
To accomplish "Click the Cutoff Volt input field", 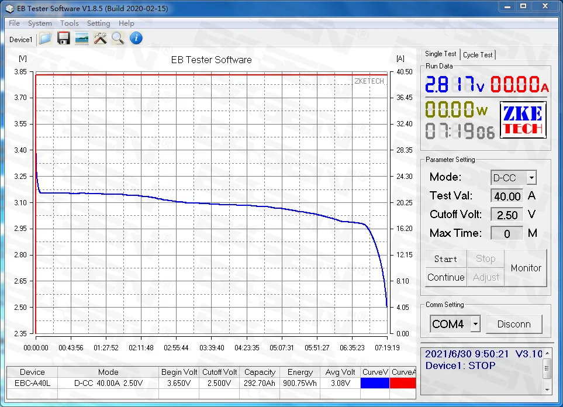I will click(507, 215).
